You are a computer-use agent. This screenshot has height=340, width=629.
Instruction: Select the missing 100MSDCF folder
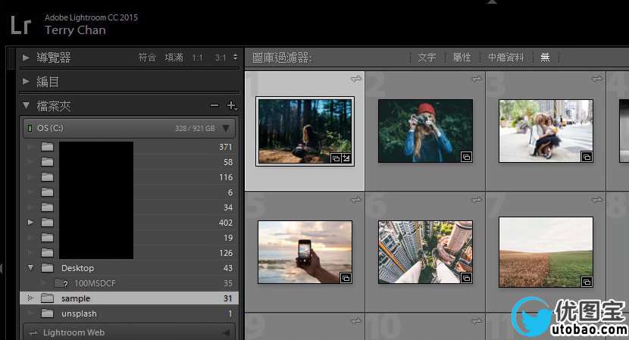(129, 283)
